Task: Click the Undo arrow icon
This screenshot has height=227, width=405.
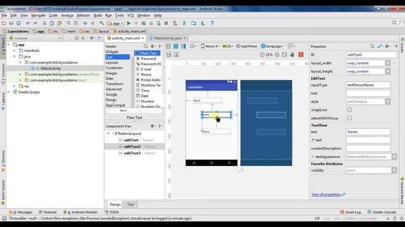Action: [x=28, y=23]
